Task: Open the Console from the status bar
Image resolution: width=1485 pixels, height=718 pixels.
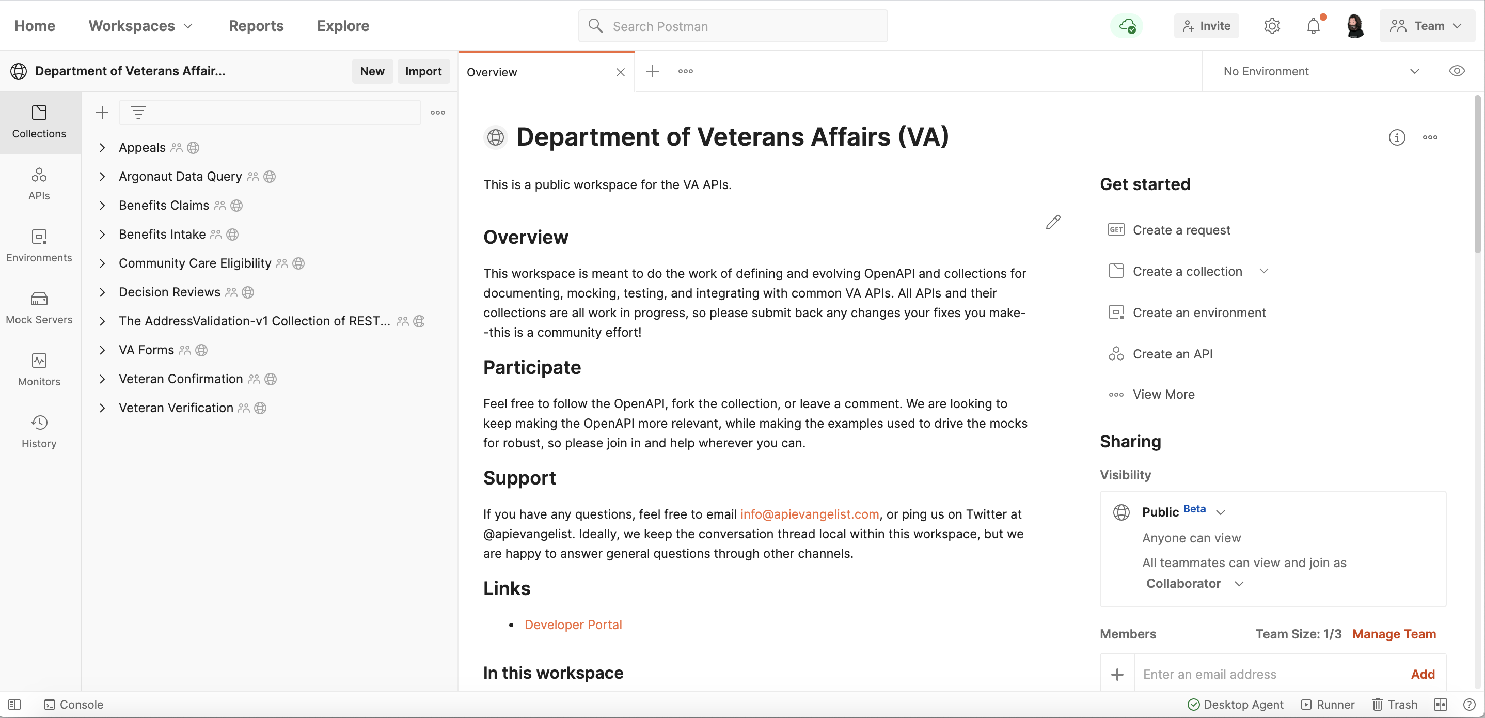Action: (x=73, y=704)
